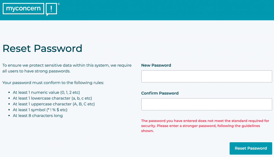Click inside the Confirm Password field
This screenshot has width=274, height=157.
click(206, 104)
